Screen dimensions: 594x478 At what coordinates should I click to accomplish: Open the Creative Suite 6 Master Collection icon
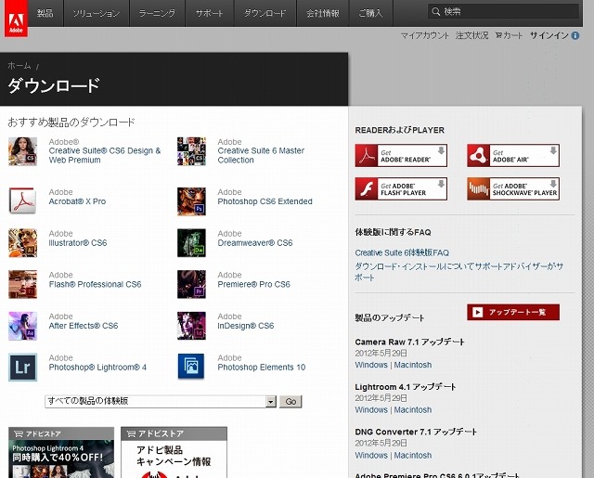(x=192, y=151)
